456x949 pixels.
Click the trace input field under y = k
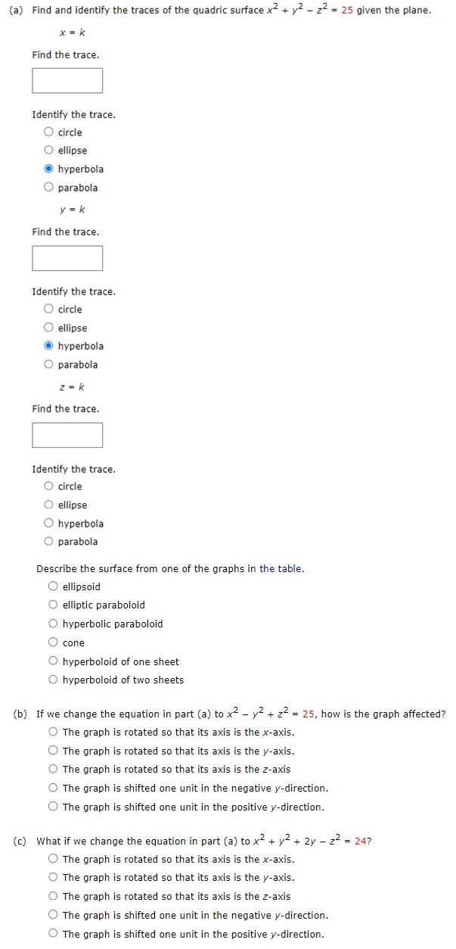67,258
